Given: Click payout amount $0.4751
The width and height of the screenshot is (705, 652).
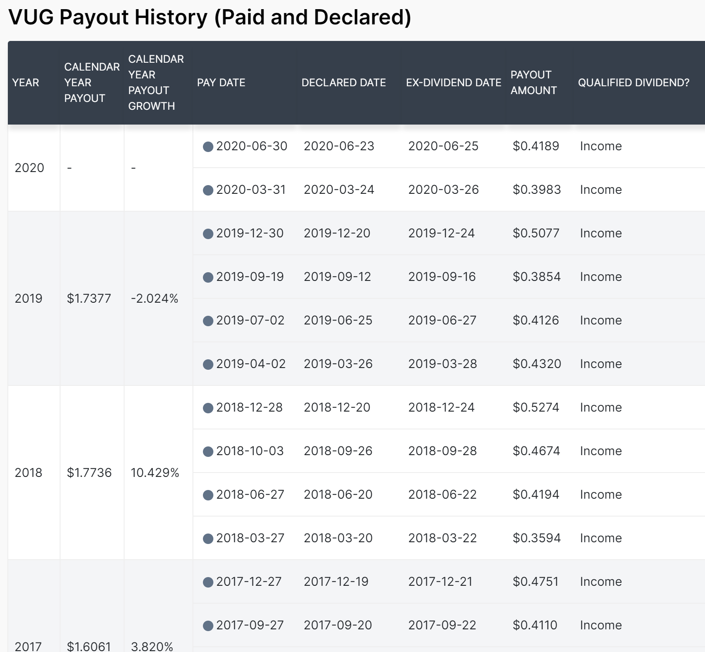Looking at the screenshot, I should pyautogui.click(x=535, y=581).
